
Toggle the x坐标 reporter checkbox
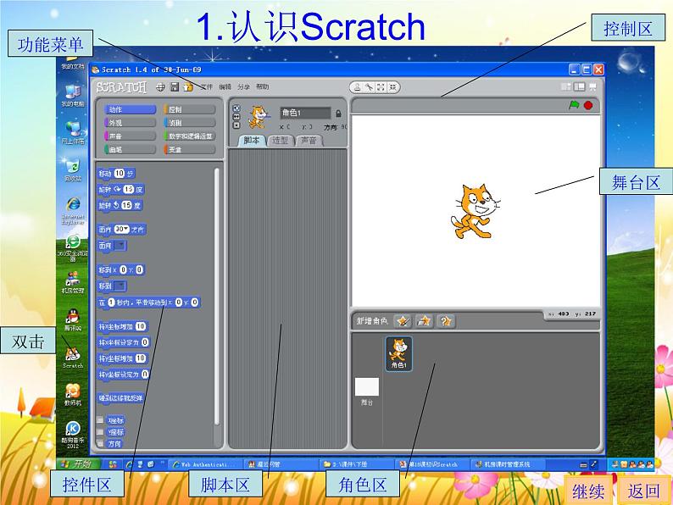[x=100, y=419]
